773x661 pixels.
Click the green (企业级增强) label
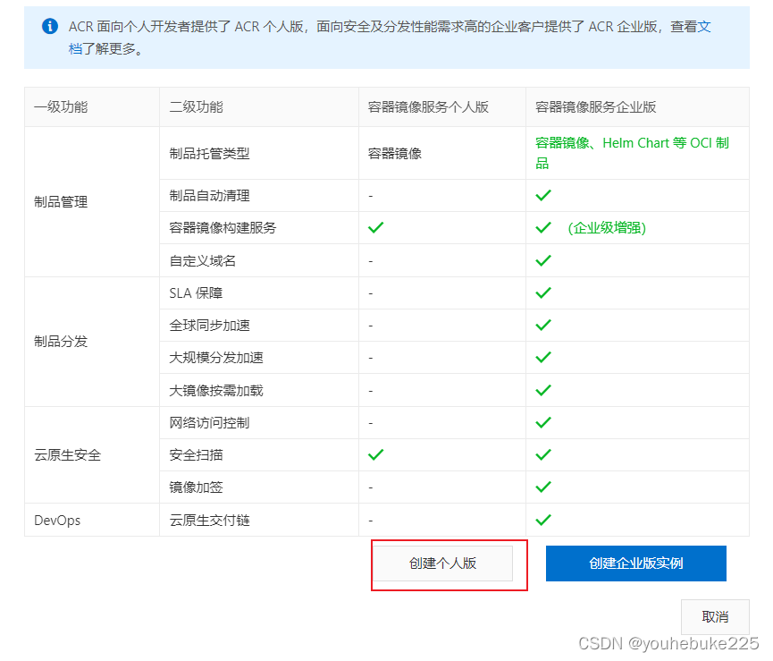pyautogui.click(x=606, y=228)
